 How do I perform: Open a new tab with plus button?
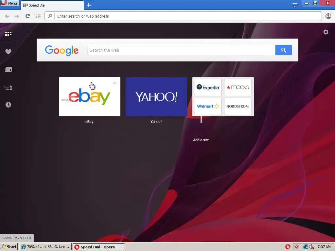89,5
